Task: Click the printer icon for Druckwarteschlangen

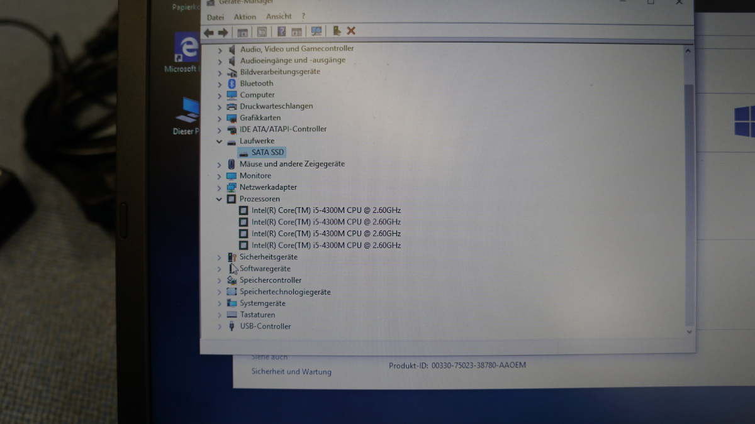Action: pyautogui.click(x=232, y=107)
